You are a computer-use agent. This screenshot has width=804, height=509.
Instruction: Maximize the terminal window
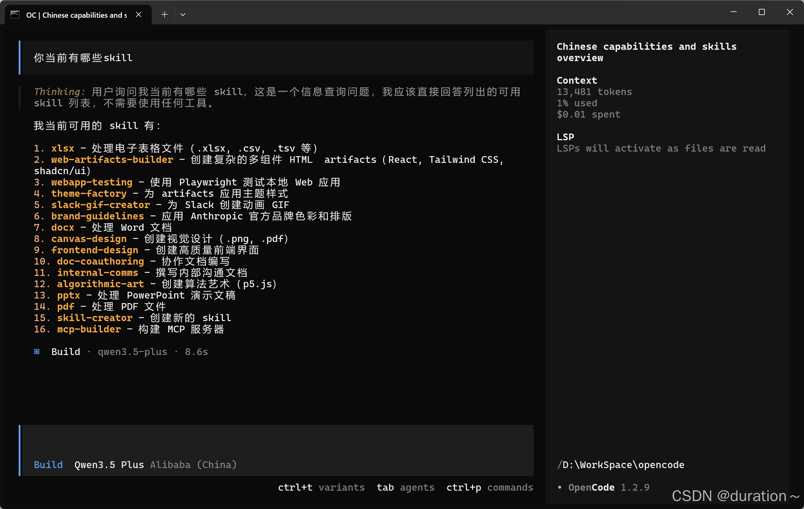point(761,12)
